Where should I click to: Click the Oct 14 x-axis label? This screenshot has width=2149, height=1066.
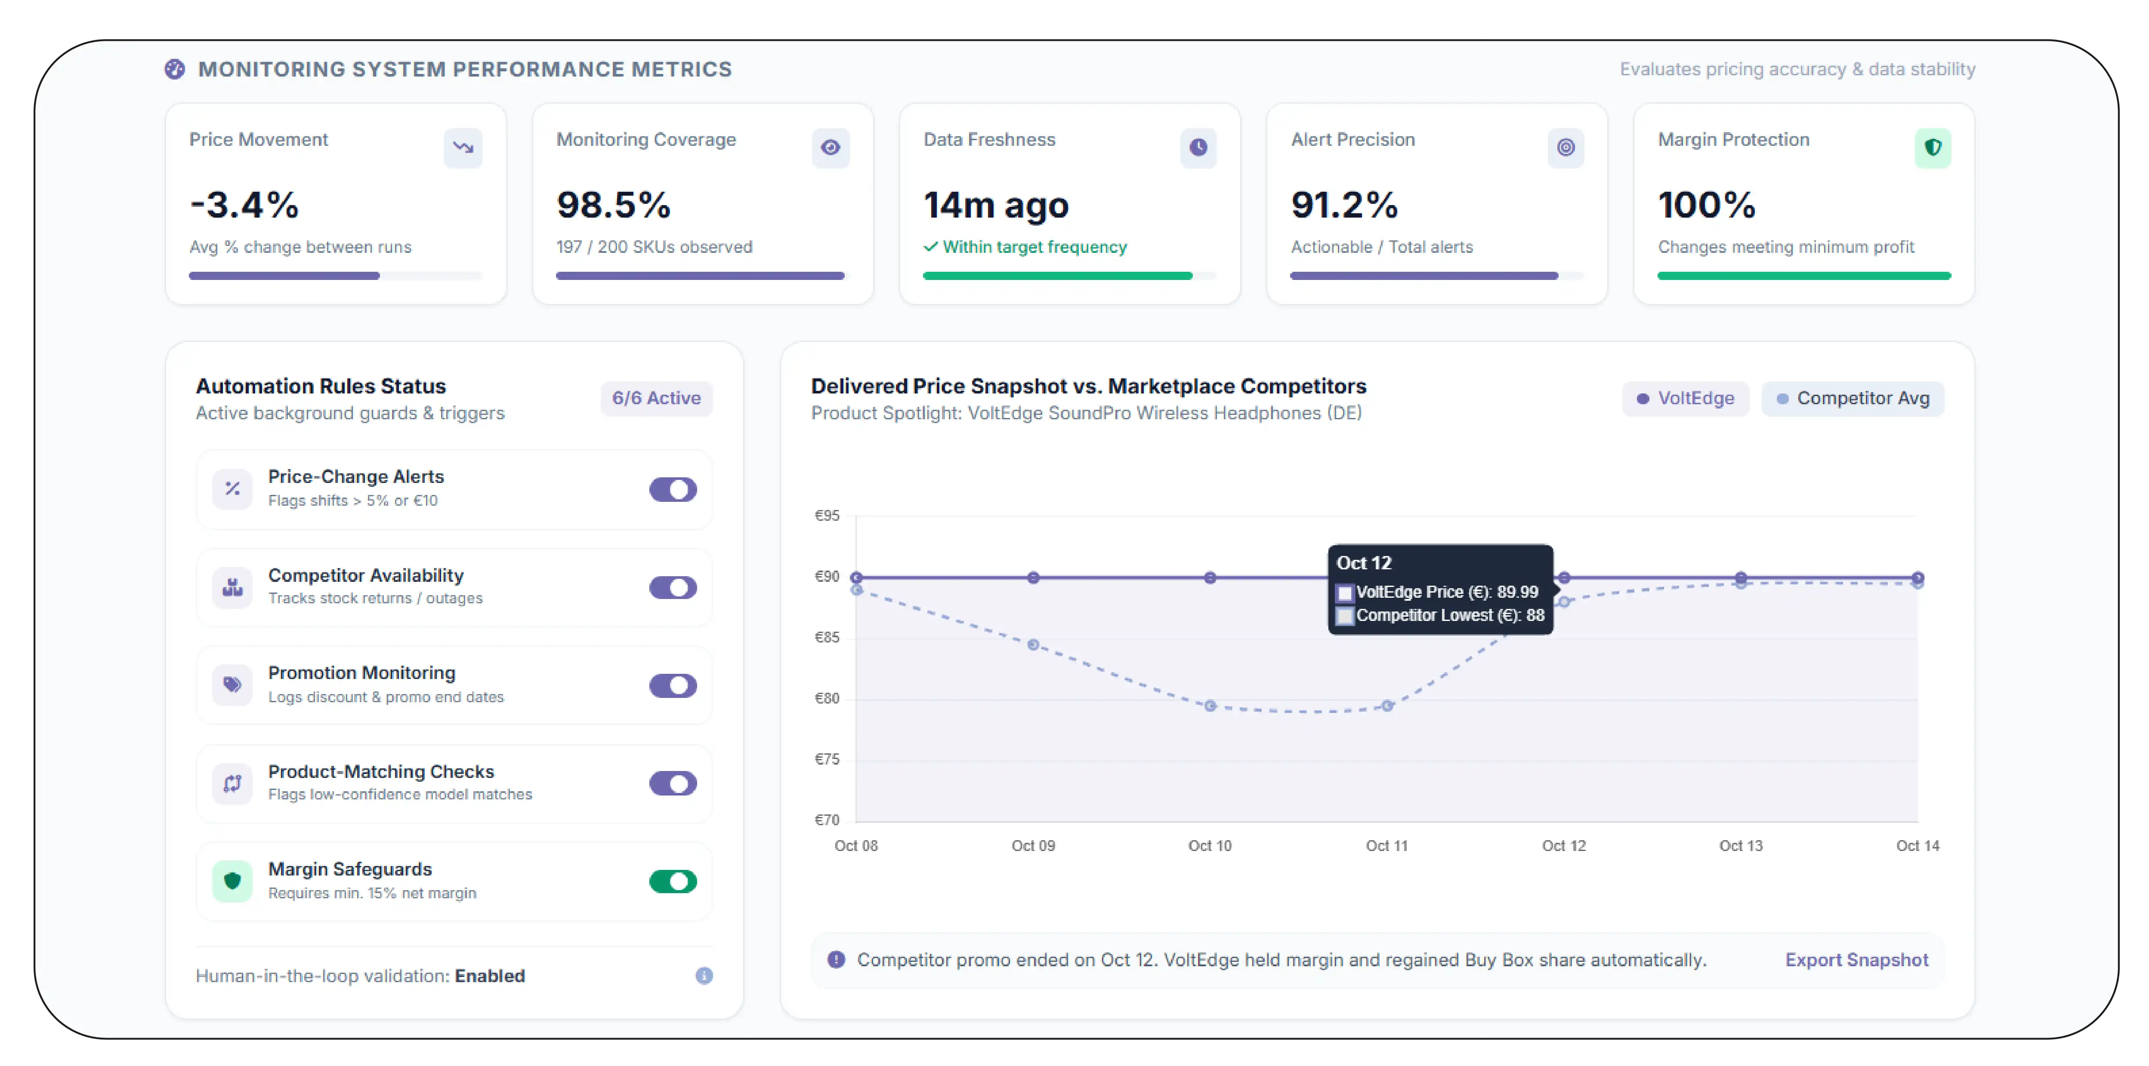pos(1917,845)
